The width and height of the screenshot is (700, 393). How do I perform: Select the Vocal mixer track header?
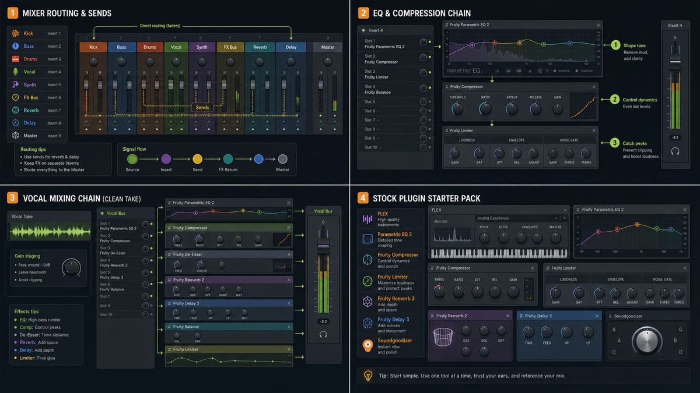[176, 47]
